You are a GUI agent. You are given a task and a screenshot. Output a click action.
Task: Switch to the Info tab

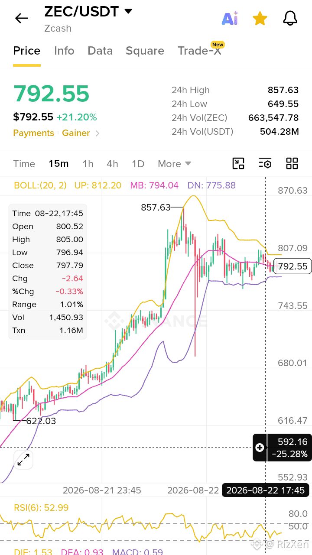(64, 51)
